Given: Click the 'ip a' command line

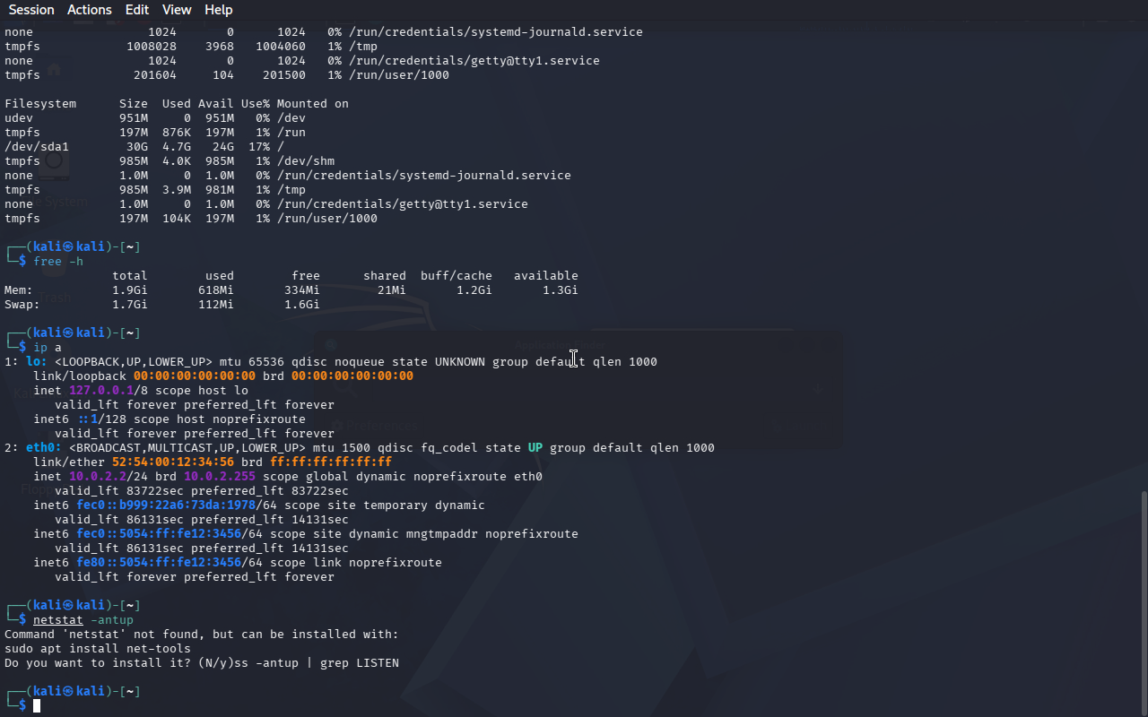Looking at the screenshot, I should (48, 348).
